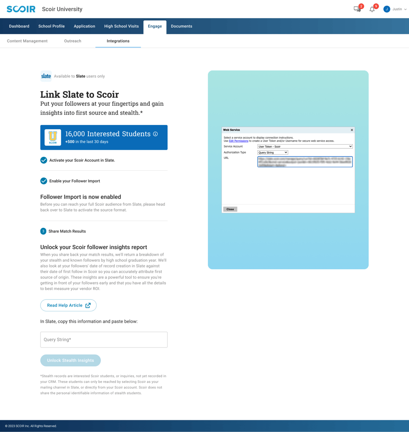Click the Scoir logo

coord(21,9)
